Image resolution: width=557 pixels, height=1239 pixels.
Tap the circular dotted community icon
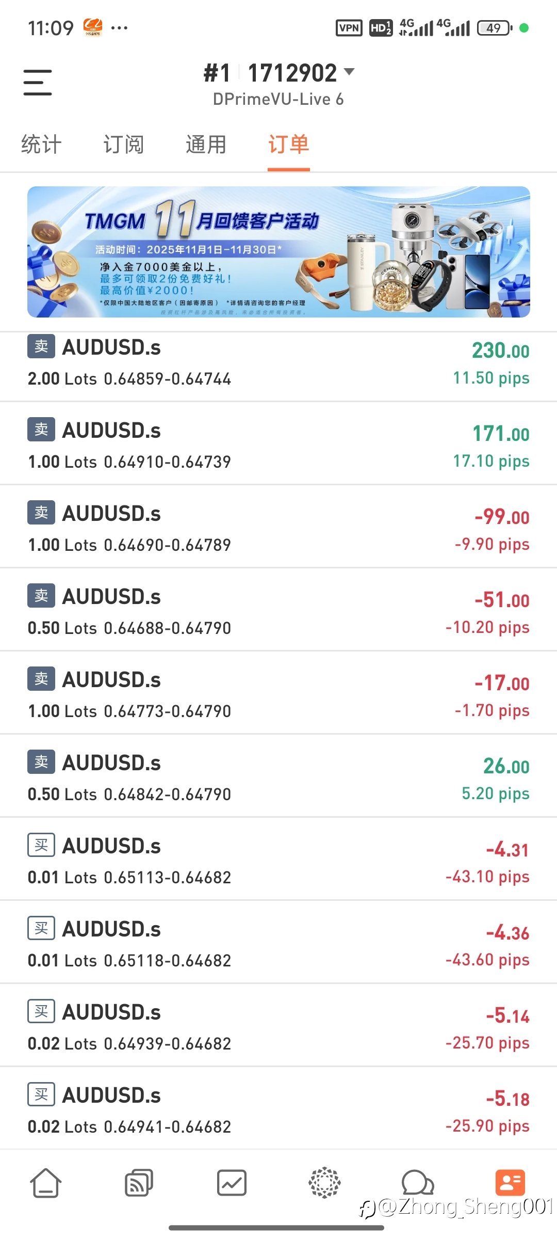point(324,1183)
